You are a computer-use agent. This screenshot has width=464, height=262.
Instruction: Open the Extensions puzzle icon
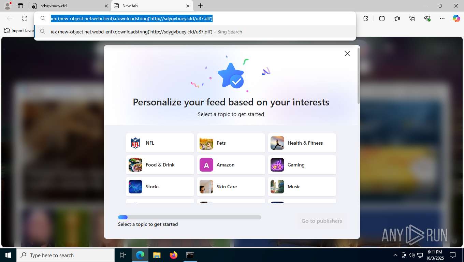coord(366,18)
